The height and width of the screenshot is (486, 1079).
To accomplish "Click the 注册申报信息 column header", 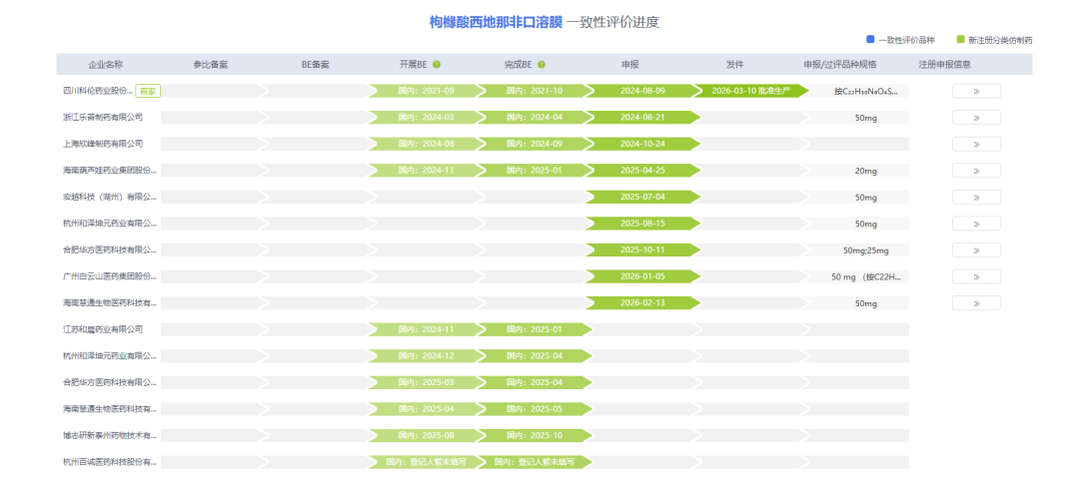I will click(x=944, y=65).
